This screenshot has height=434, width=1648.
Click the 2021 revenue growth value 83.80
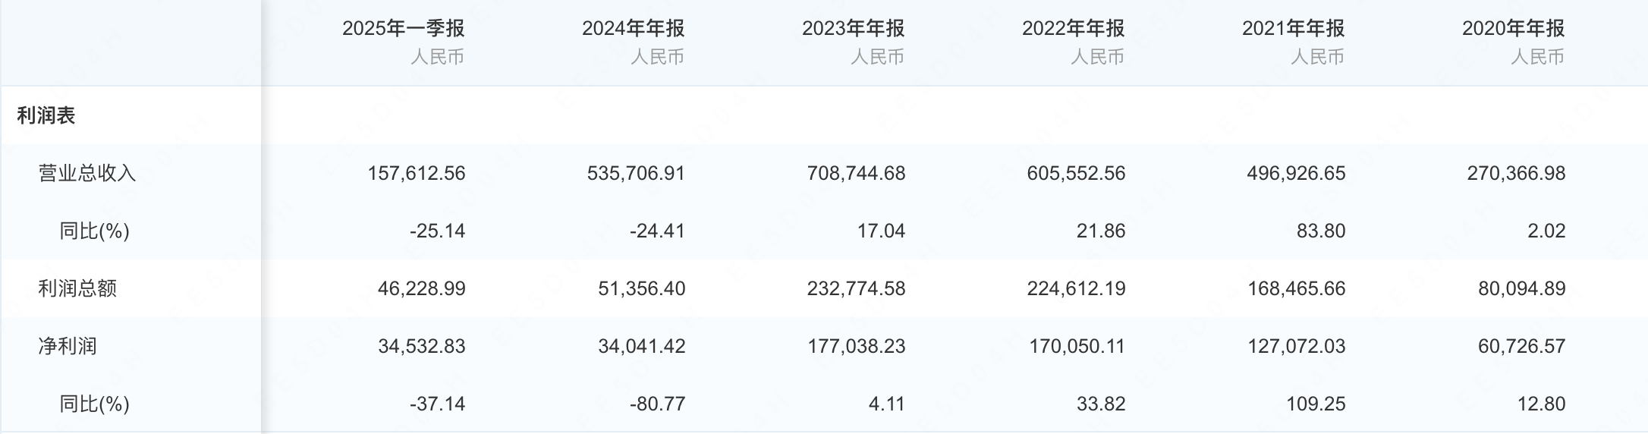point(1320,231)
